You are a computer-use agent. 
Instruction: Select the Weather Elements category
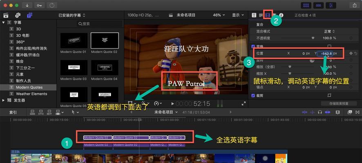click(x=31, y=94)
